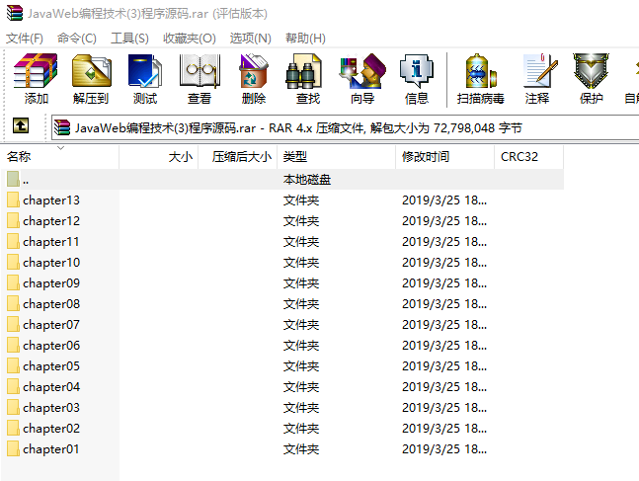Go up one folder level arrow

click(21, 125)
